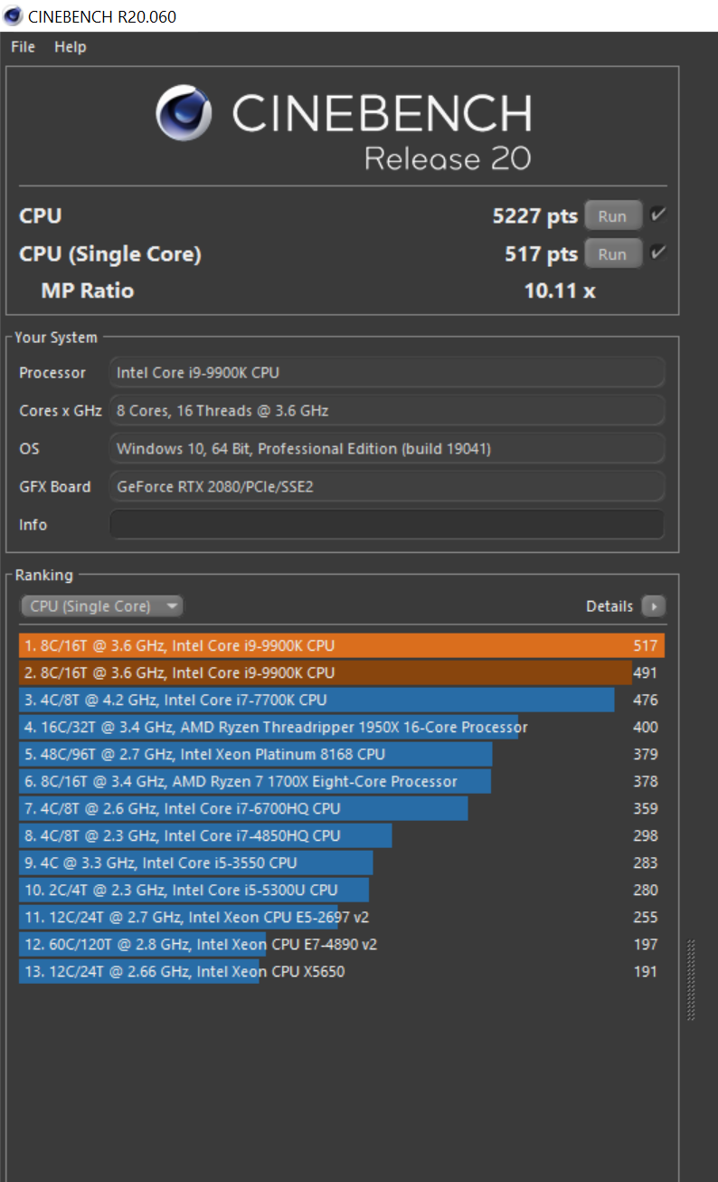This screenshot has width=718, height=1182.
Task: Click the empty Info input field
Action: 387,525
